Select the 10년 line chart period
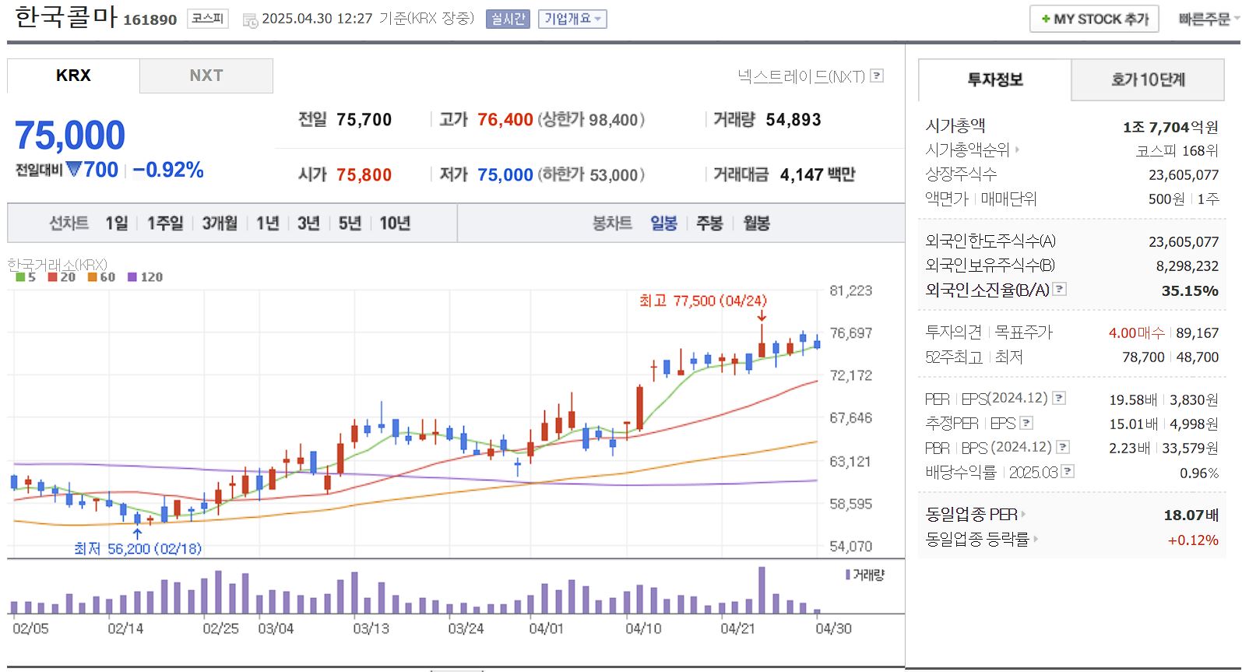The height and width of the screenshot is (672, 1242). coord(395,223)
